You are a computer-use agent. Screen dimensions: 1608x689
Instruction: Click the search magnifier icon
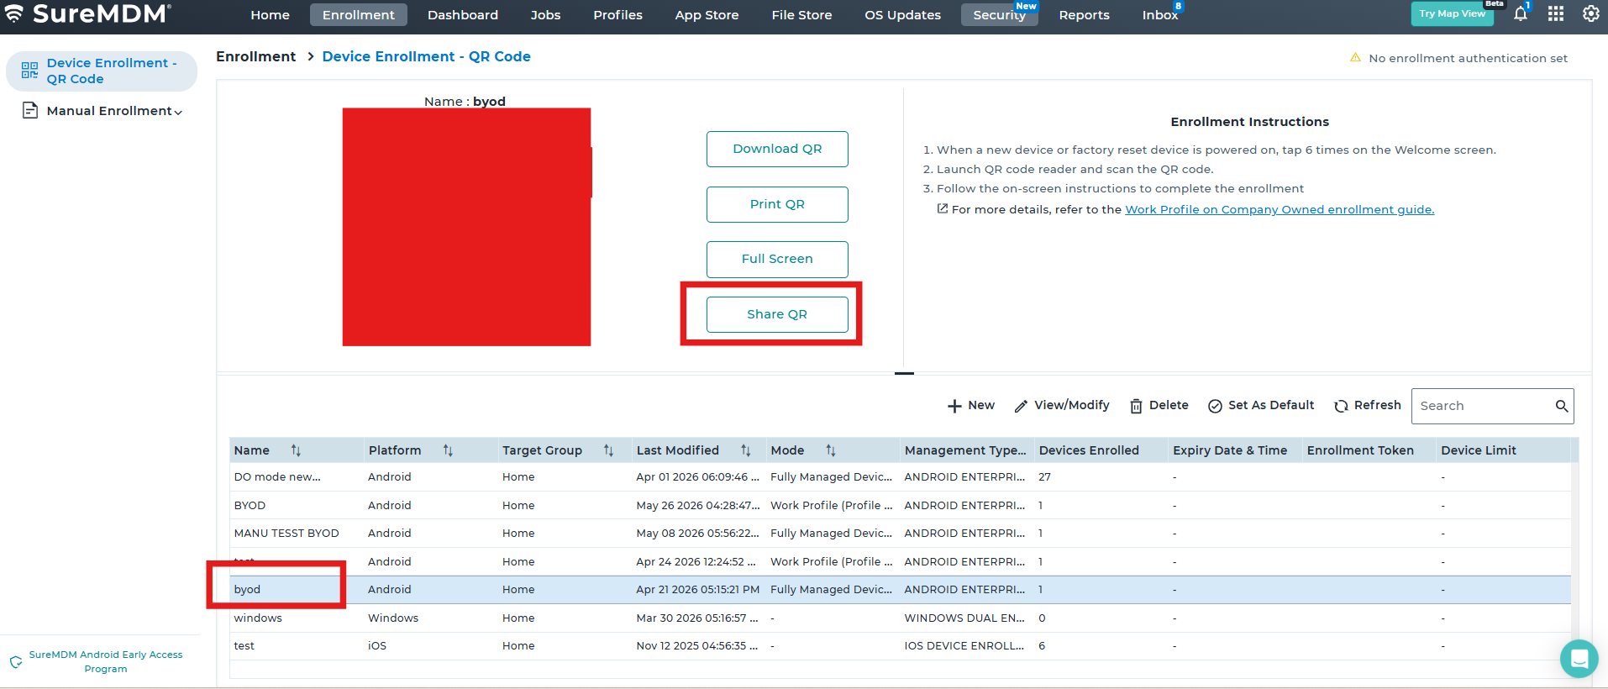pyautogui.click(x=1562, y=406)
